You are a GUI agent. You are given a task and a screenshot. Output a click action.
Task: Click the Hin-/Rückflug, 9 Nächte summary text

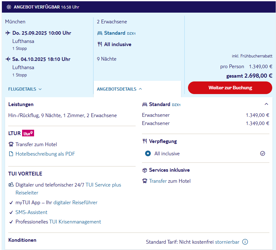tap(62, 116)
